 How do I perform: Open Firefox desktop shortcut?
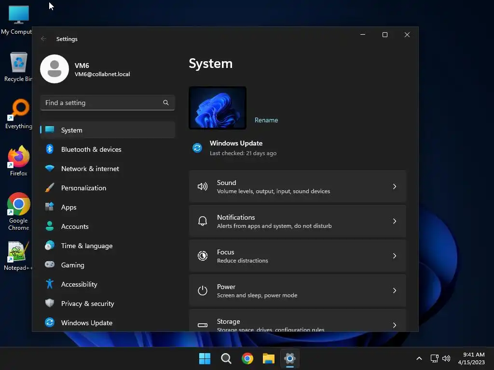19,161
